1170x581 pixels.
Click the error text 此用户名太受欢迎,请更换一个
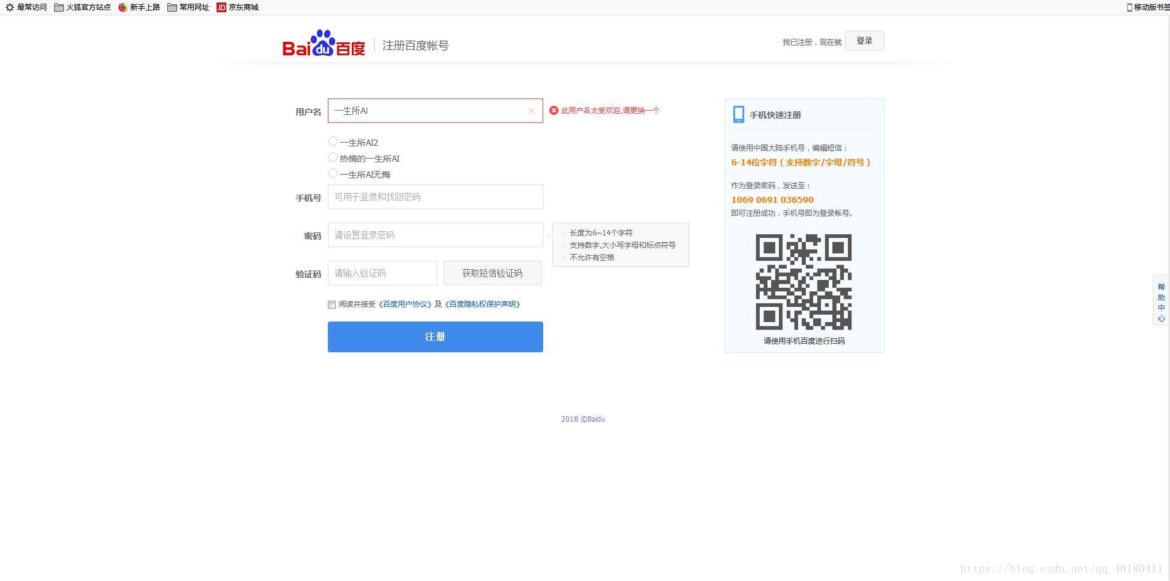[x=610, y=111]
